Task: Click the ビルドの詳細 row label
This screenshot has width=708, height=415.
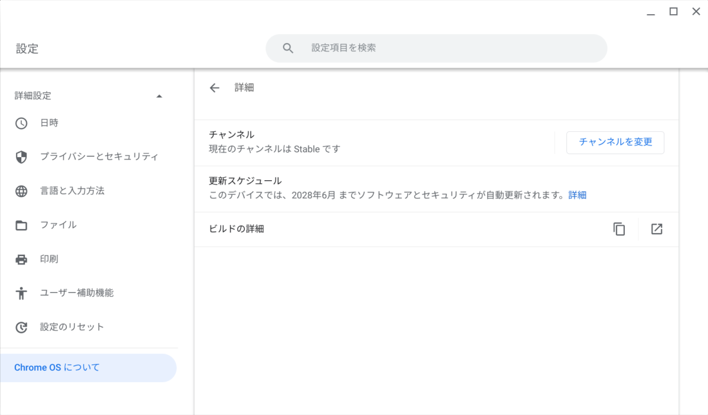Action: click(x=237, y=229)
